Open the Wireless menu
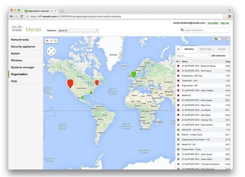Viewport: 245px width, 177px height. tap(25, 60)
